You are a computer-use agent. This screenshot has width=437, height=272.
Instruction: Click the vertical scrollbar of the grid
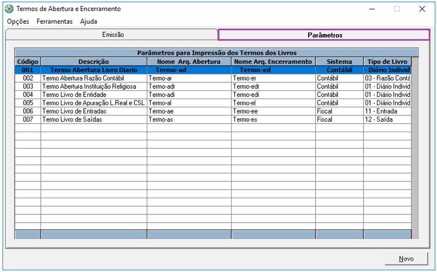415,149
